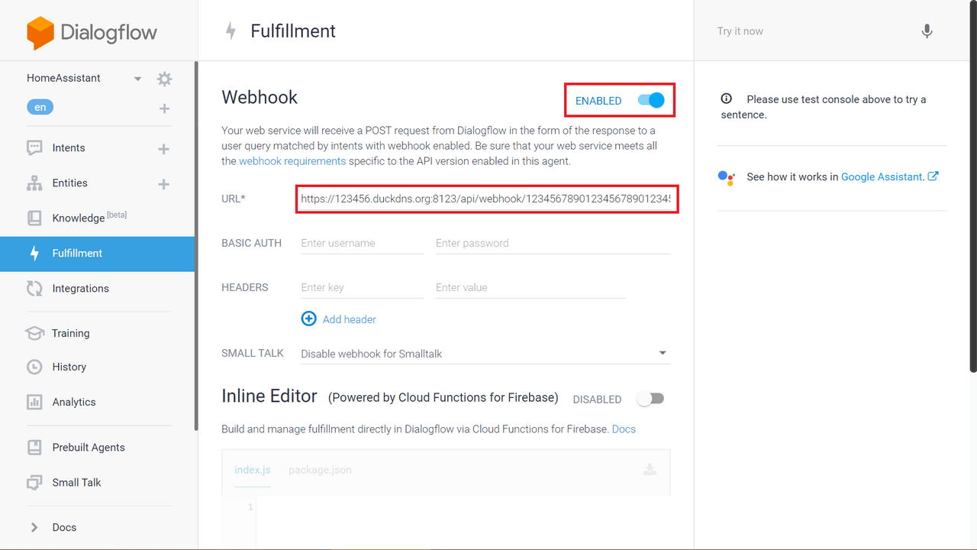The image size is (977, 550).
Task: Enable the Inline Editor toggle
Action: (x=651, y=399)
